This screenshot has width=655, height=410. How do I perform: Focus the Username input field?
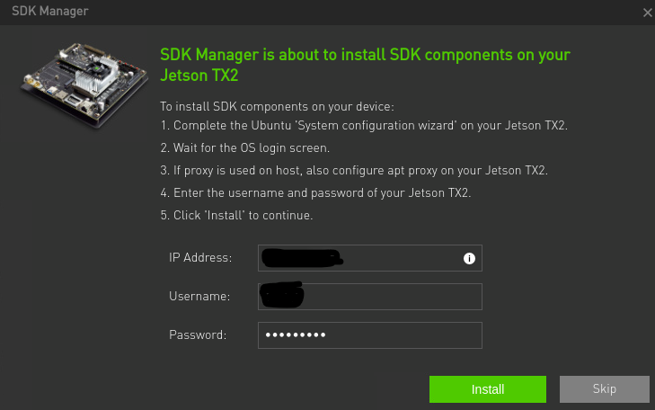pyautogui.click(x=369, y=297)
